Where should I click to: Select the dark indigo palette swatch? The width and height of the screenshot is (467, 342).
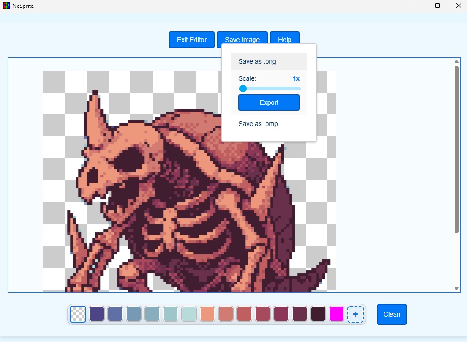click(x=97, y=314)
